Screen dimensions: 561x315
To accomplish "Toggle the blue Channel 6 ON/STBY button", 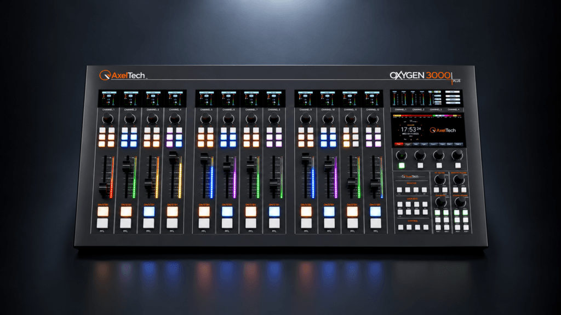I will coord(227,212).
